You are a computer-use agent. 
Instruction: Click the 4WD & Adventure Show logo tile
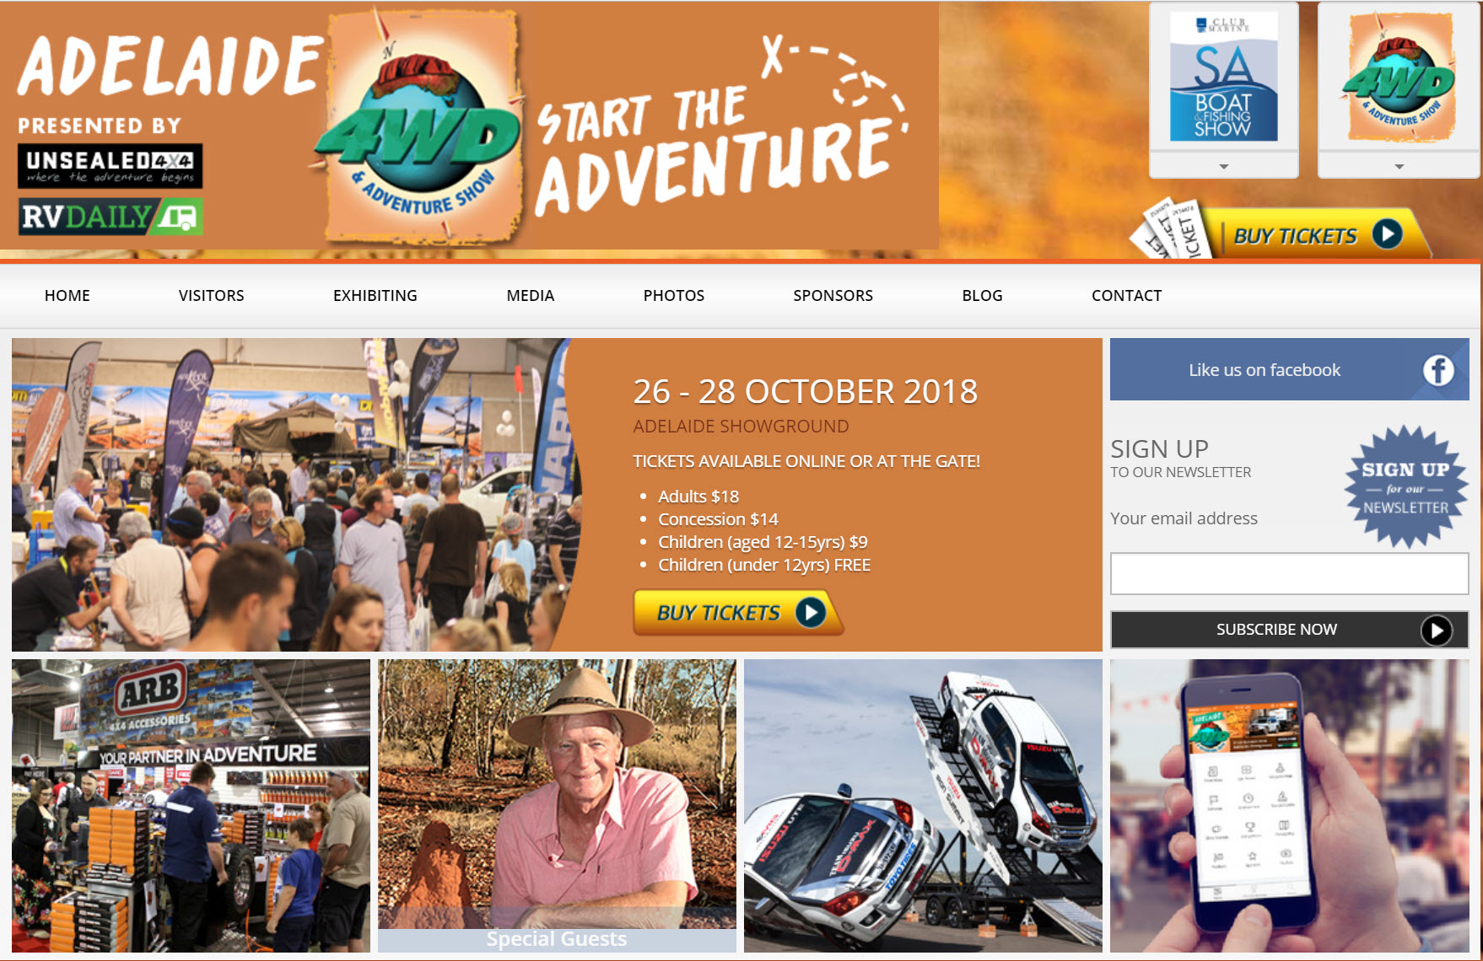point(1399,77)
